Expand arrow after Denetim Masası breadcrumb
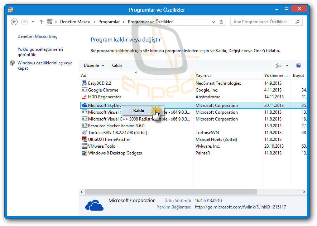317x226 pixels. (x=95, y=22)
